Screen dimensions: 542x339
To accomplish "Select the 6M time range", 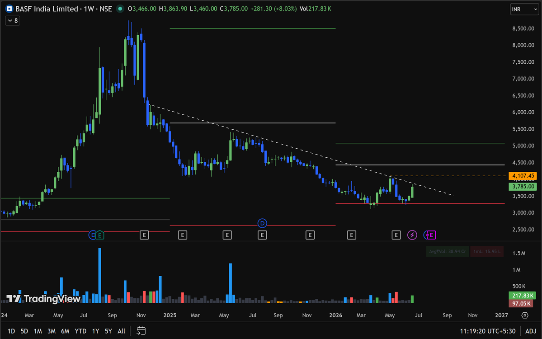I will coord(65,331).
